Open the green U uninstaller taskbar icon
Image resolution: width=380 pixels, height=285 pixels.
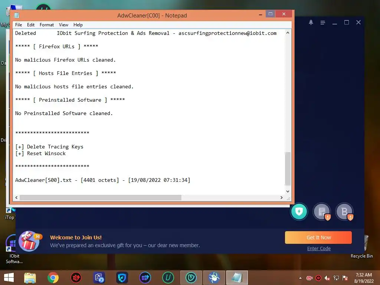coord(168,278)
